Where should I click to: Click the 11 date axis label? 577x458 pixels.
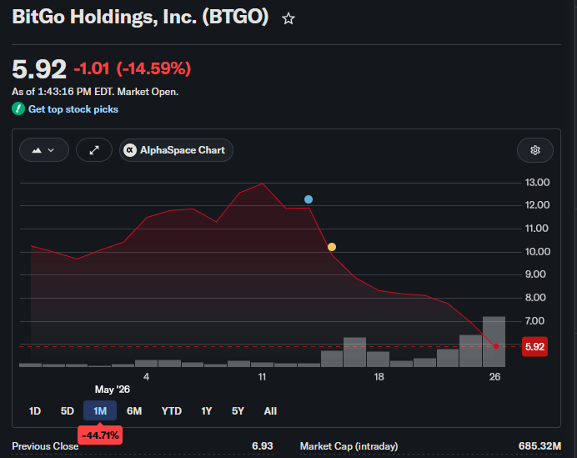(x=262, y=377)
